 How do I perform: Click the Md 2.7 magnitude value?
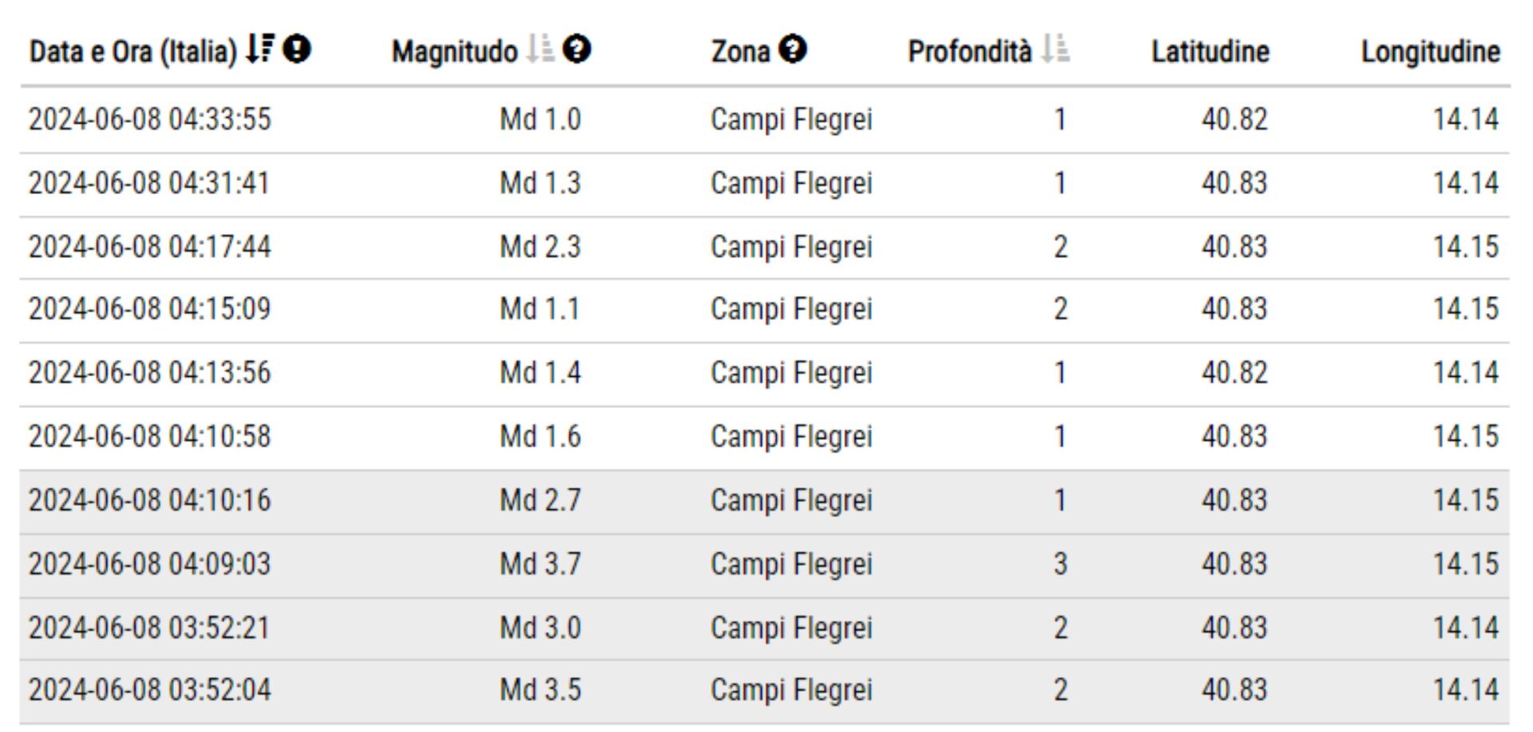pyautogui.click(x=540, y=501)
